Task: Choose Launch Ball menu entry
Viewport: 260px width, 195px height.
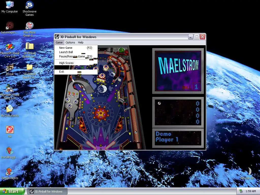Action: click(76, 52)
